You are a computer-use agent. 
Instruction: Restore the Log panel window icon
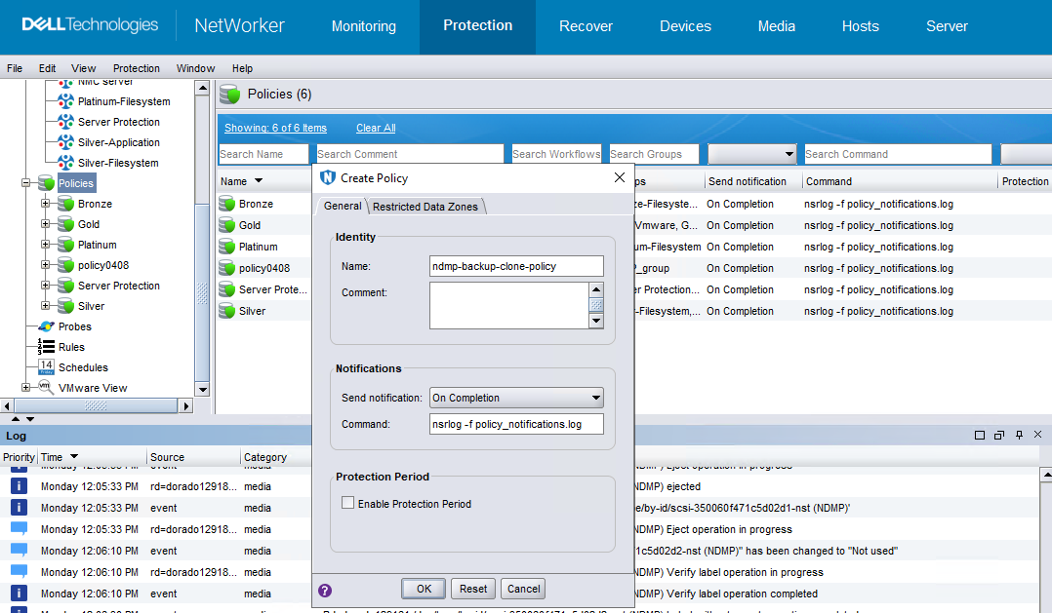999,435
